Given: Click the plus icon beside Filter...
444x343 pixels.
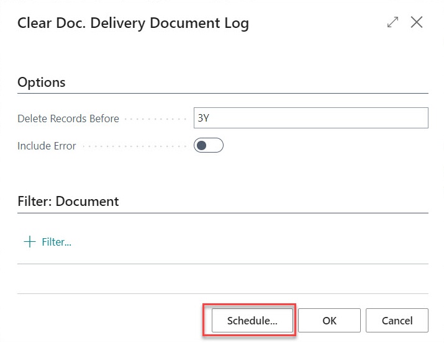Looking at the screenshot, I should 30,242.
